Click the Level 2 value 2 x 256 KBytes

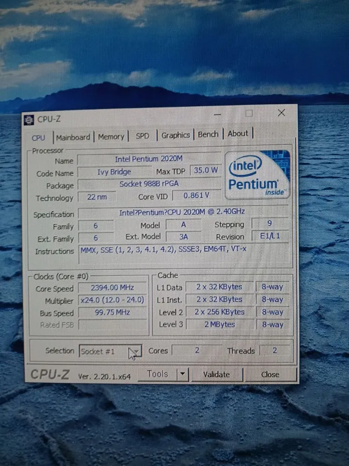tap(220, 312)
